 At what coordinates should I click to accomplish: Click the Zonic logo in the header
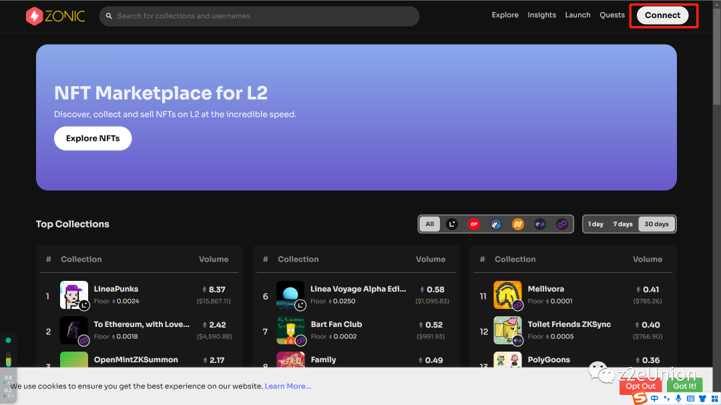coord(55,15)
